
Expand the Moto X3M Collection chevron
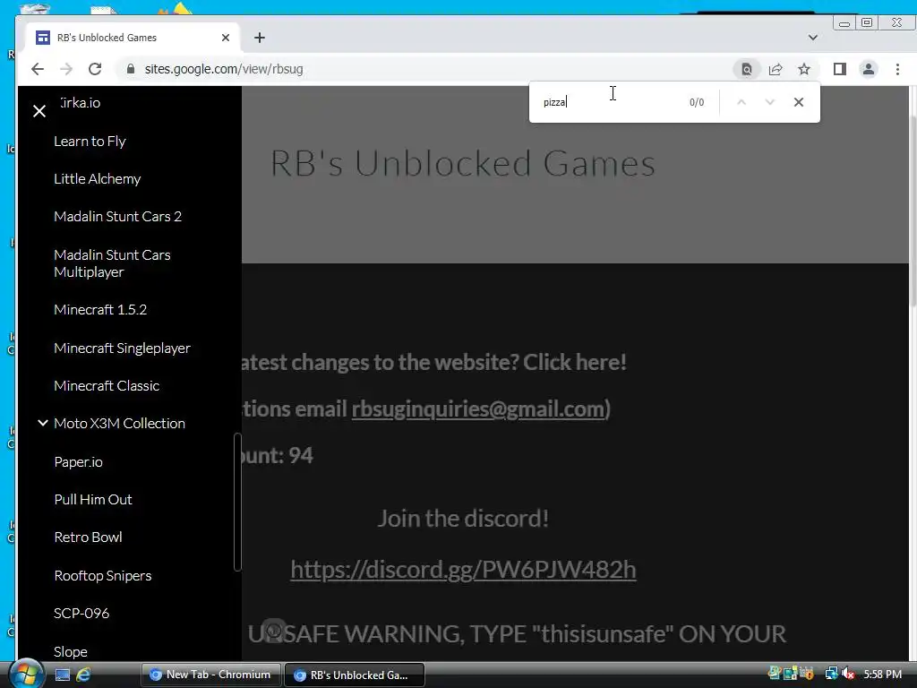tap(43, 423)
